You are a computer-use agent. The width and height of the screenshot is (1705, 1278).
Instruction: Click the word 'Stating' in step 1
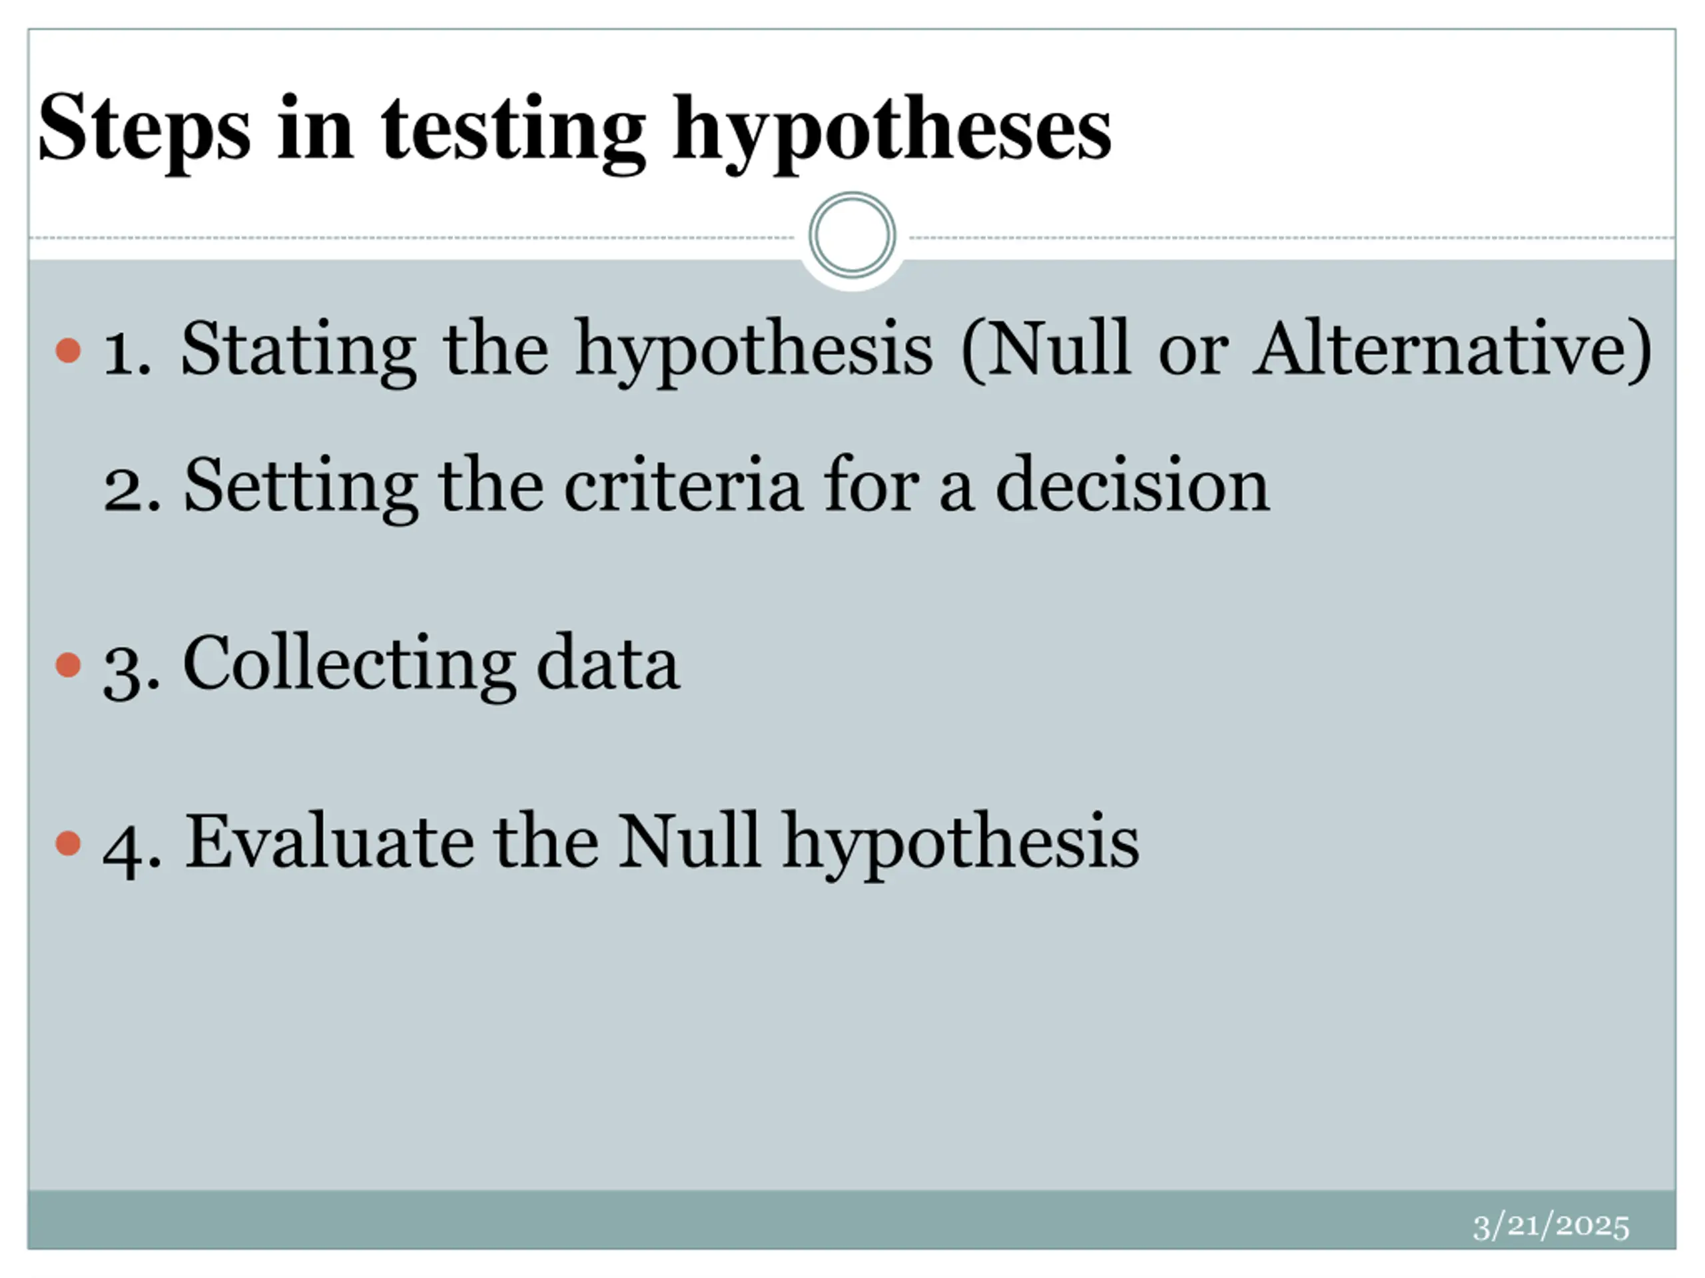[299, 351]
